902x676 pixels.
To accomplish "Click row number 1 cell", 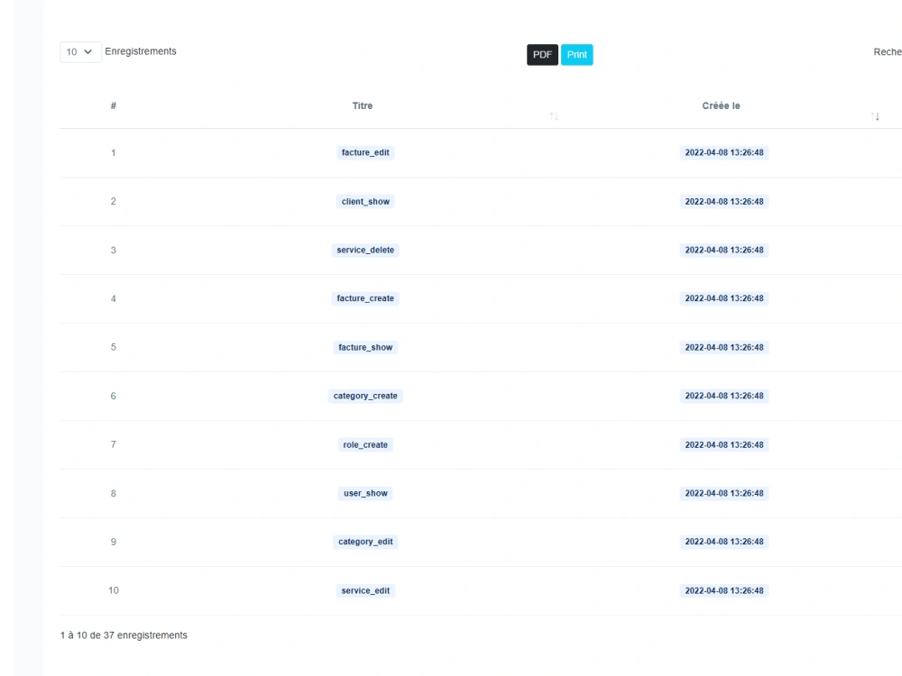I will click(114, 153).
